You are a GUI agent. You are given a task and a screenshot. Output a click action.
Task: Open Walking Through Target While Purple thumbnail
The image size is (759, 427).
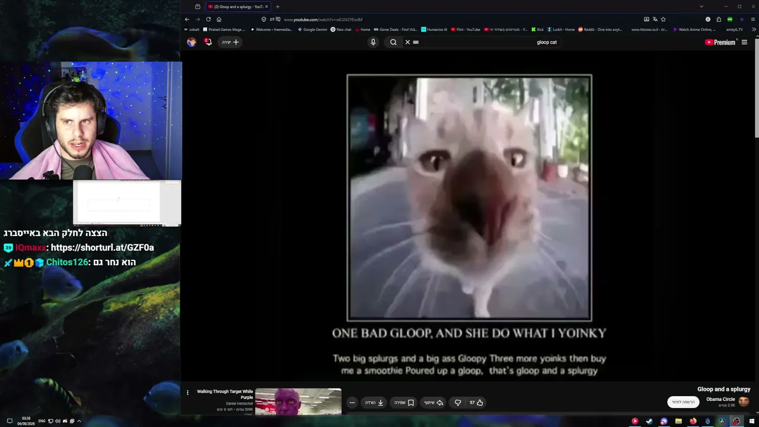click(298, 401)
